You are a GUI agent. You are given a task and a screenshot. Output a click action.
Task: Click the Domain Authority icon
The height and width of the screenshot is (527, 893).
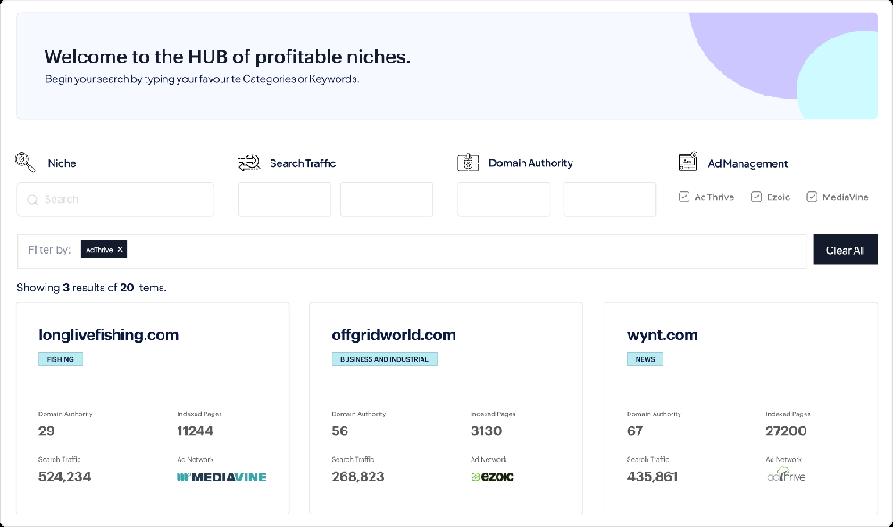468,162
